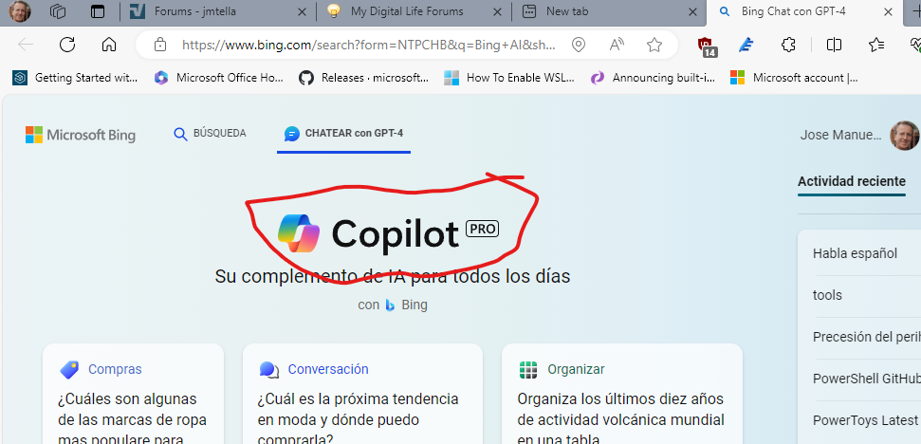This screenshot has height=444, width=921.
Task: Open Releases microsoft GitHub bookmark
Action: (x=364, y=78)
